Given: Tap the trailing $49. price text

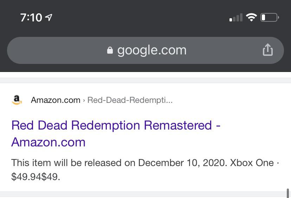Looking at the screenshot, I should click(51, 177).
